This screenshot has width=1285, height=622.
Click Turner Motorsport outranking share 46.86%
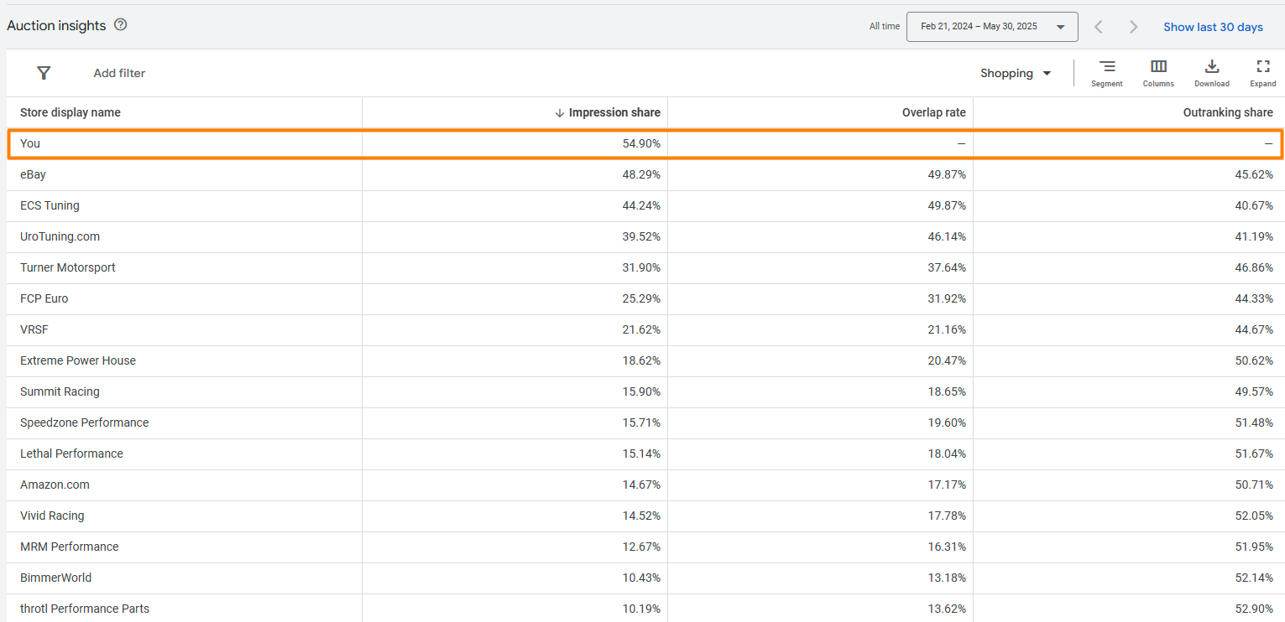coord(1254,267)
